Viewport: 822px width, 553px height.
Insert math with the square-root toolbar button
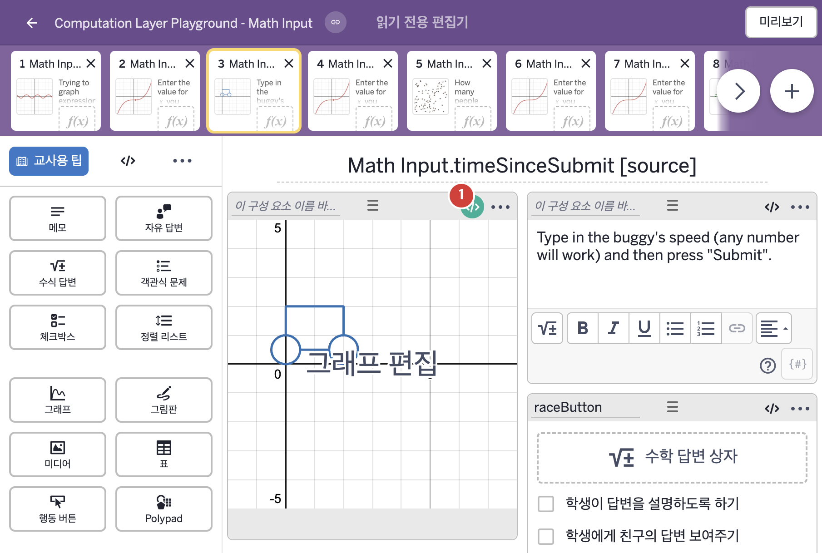[547, 328]
